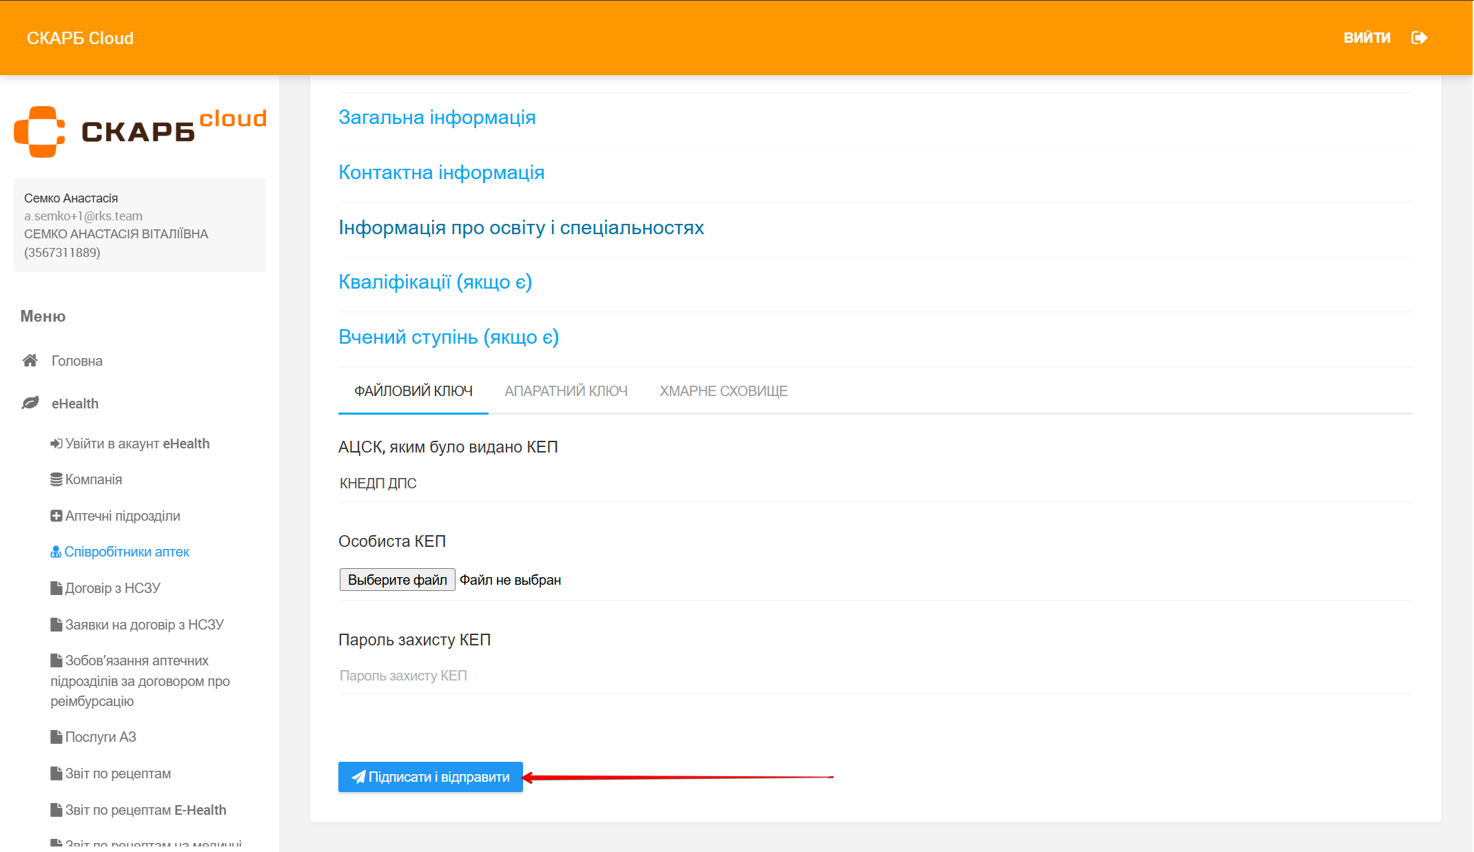Switch to the ХМАРНЕ СХОВИЩЕ tab
This screenshot has height=852, width=1474.
723,391
